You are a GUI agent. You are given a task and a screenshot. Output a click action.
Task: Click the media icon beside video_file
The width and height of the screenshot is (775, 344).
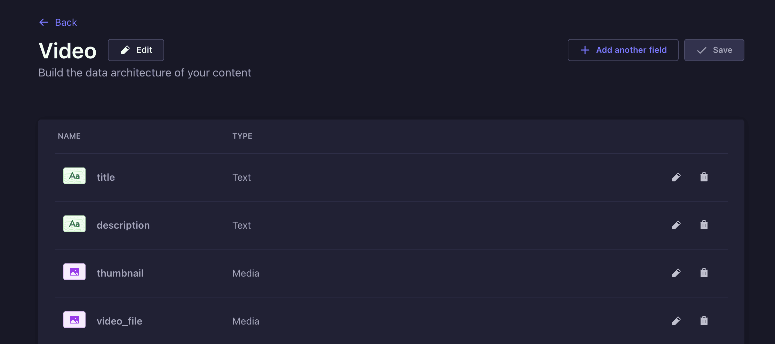[x=74, y=320]
